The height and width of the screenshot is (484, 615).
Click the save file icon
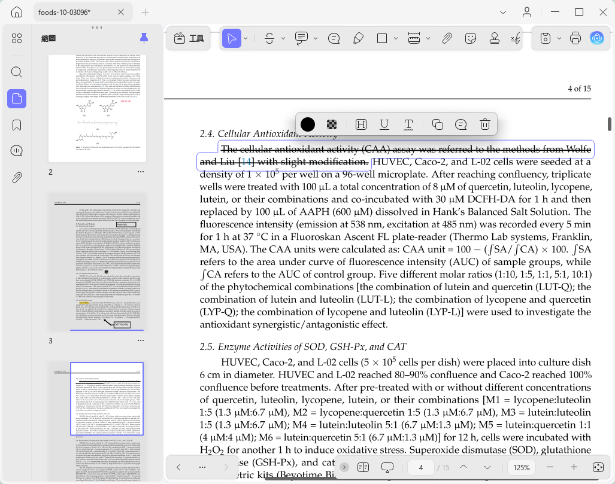coord(545,38)
